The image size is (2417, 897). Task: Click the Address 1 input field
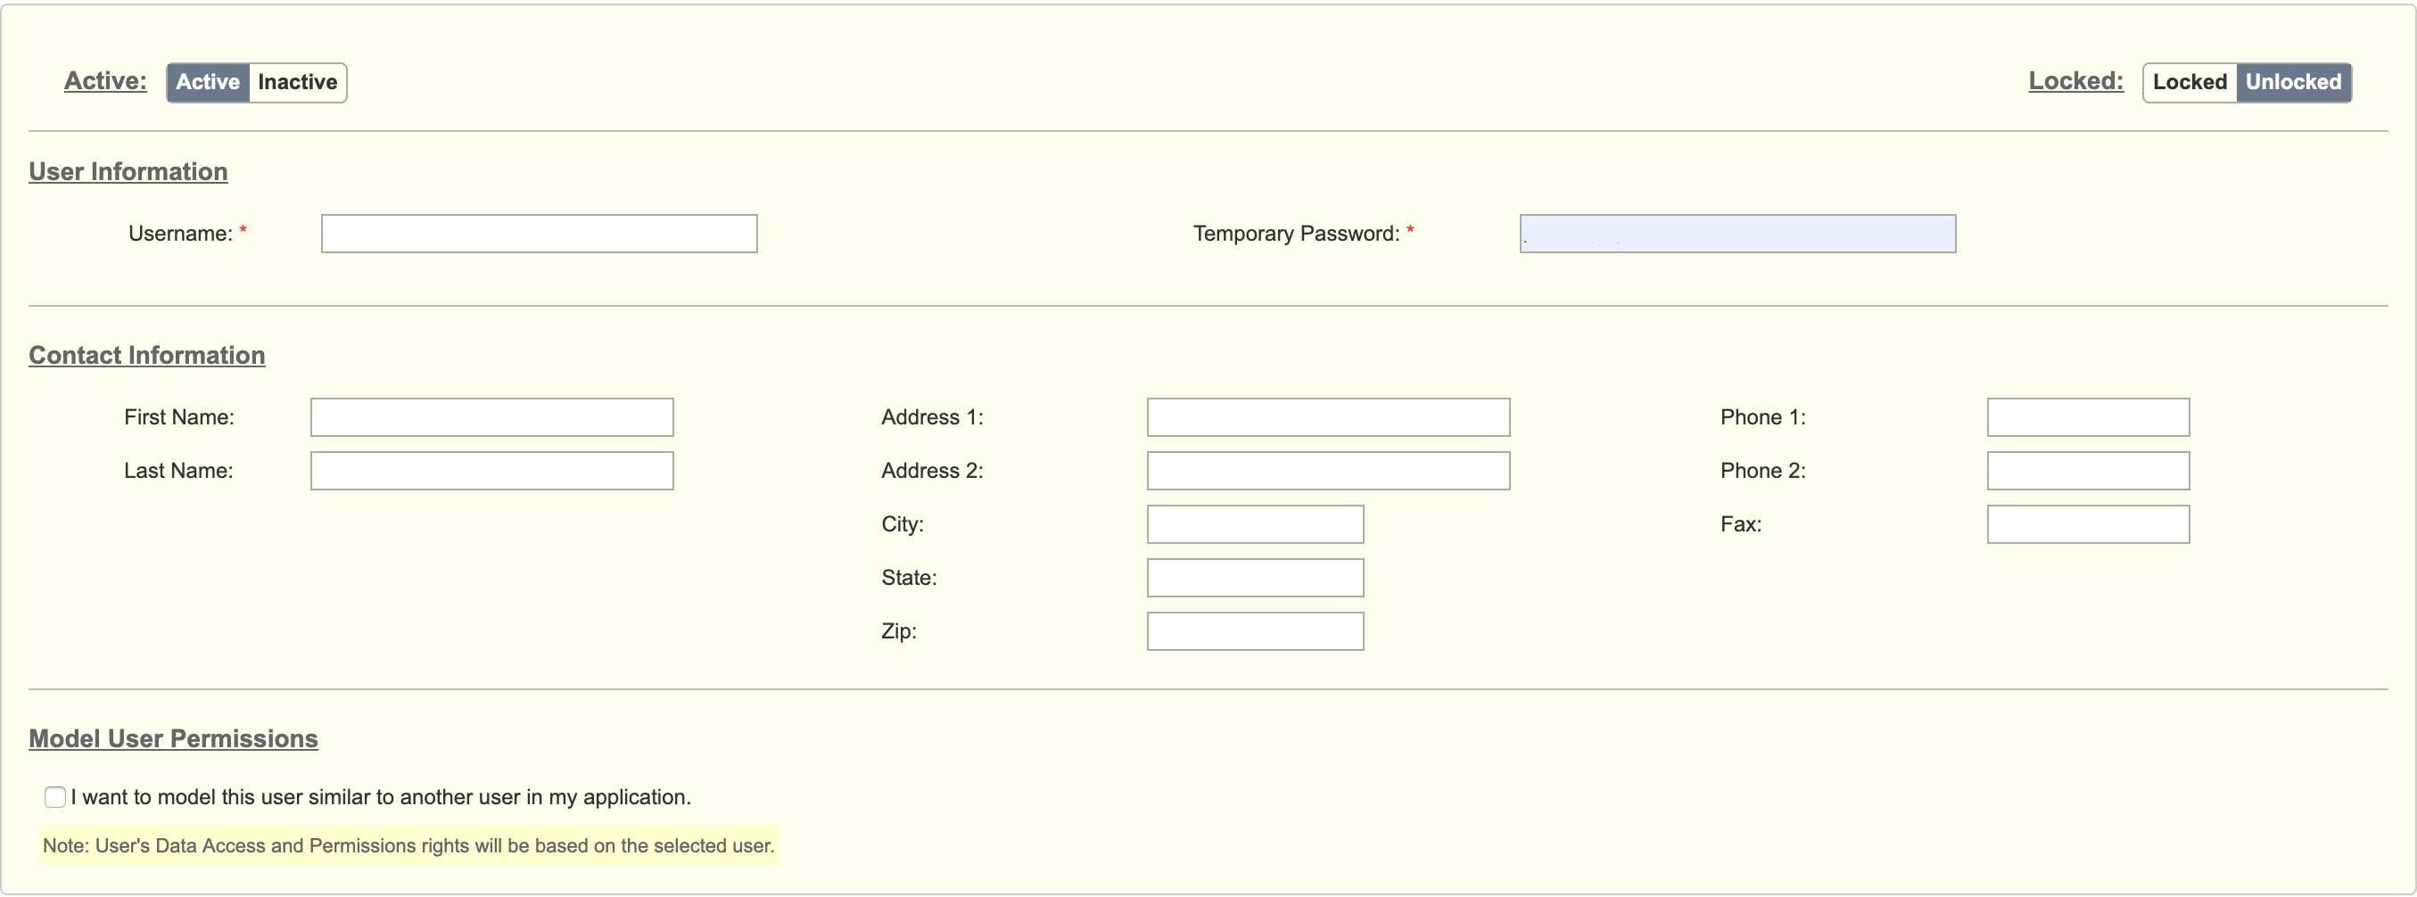[x=1329, y=417]
